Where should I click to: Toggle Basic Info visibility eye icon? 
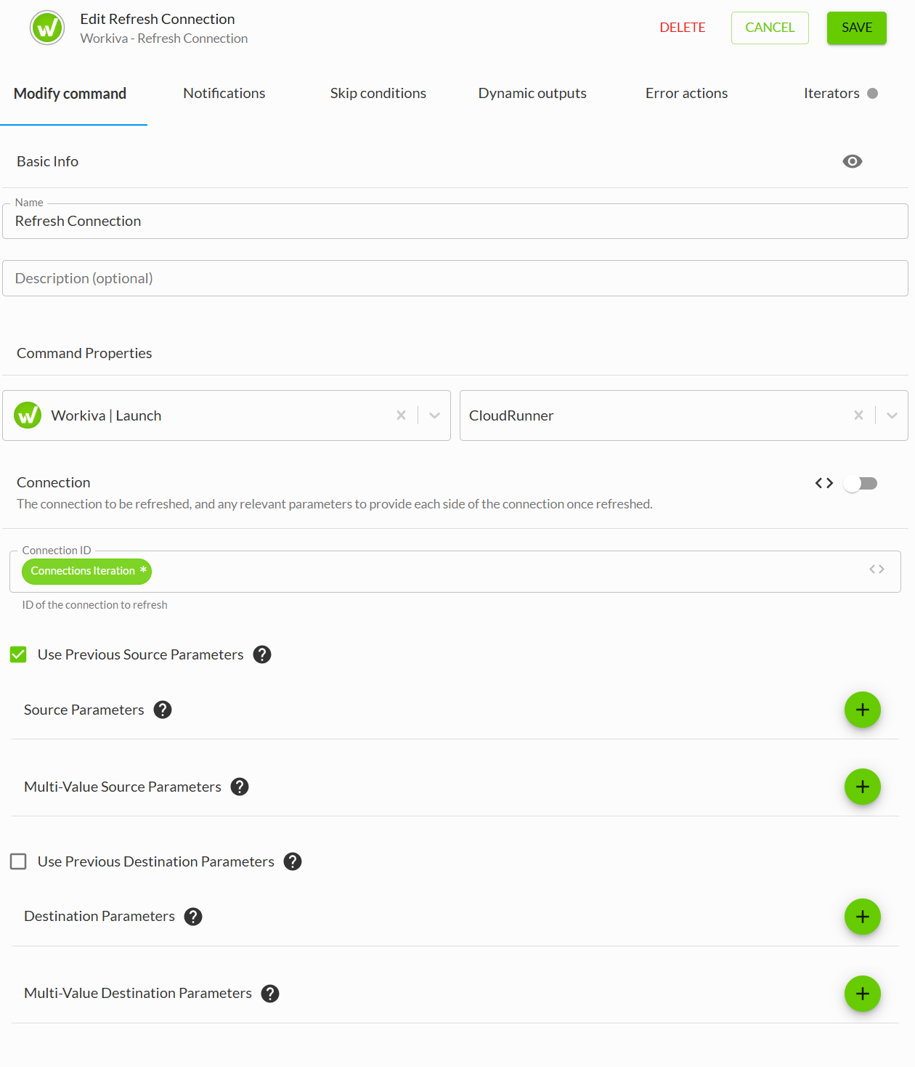tap(852, 161)
